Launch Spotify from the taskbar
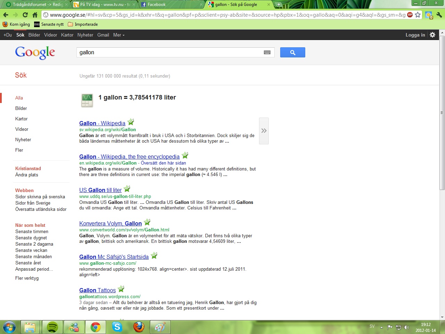 tap(52, 327)
